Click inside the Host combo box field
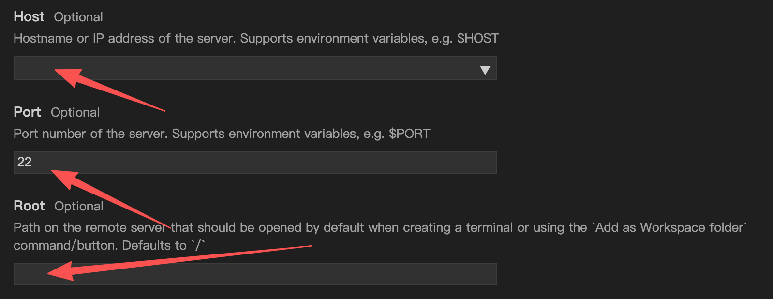Image resolution: width=773 pixels, height=299 pixels. click(242, 68)
